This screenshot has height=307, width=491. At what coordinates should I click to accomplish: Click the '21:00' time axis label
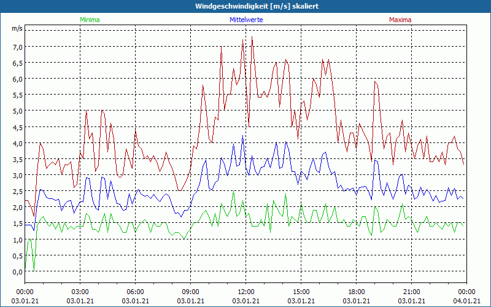coord(411,292)
